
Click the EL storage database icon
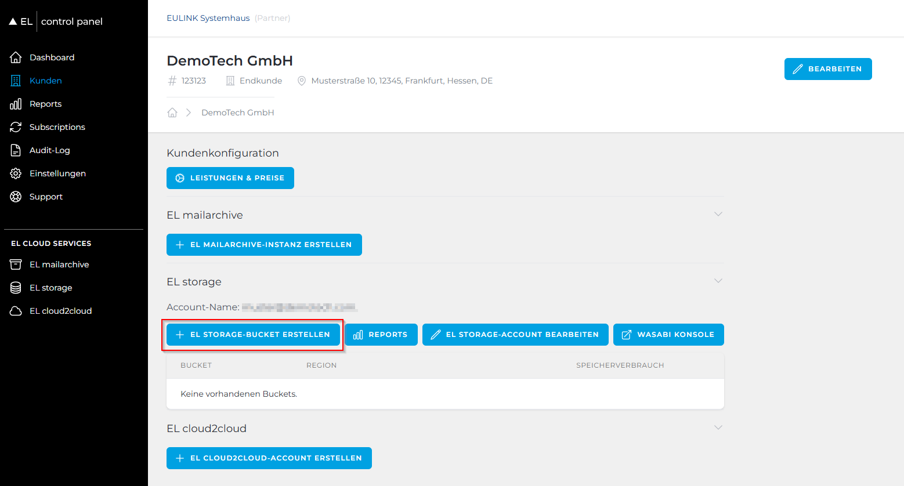(16, 288)
